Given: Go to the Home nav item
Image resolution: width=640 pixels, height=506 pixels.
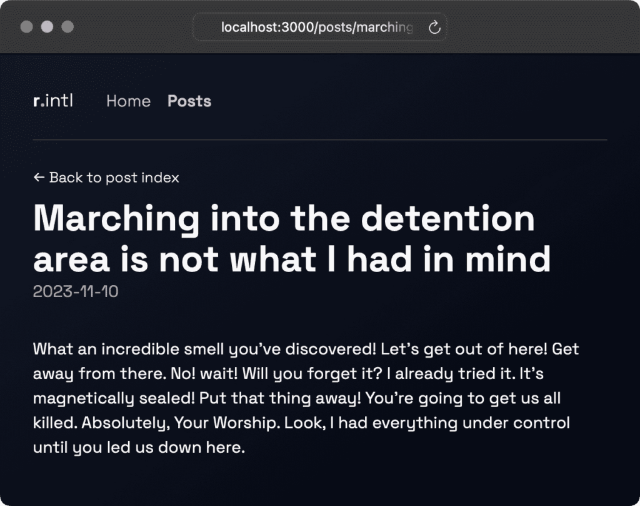Looking at the screenshot, I should [x=128, y=101].
